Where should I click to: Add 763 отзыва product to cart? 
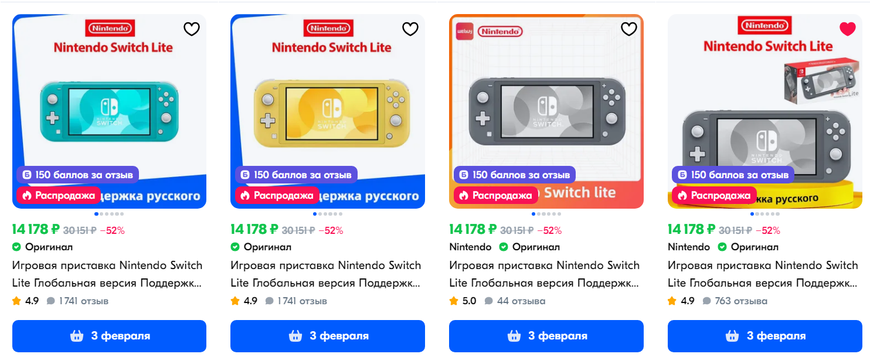[765, 336]
